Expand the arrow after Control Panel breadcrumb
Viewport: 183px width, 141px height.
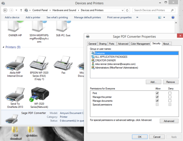(x=50, y=10)
